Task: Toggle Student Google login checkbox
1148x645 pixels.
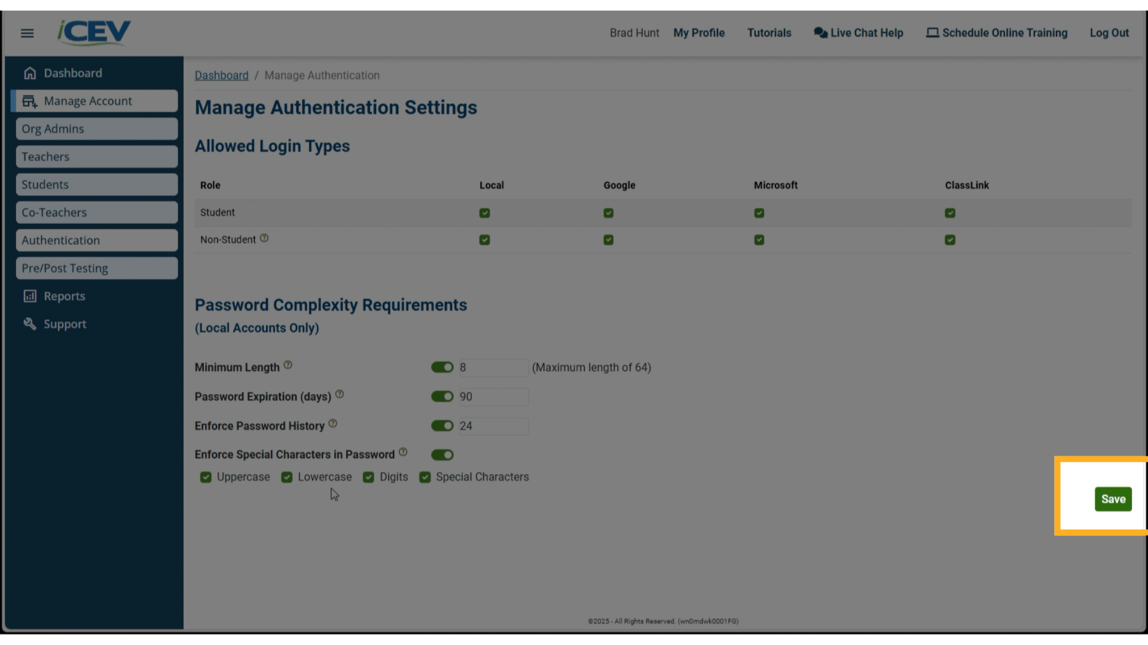Action: click(x=609, y=213)
